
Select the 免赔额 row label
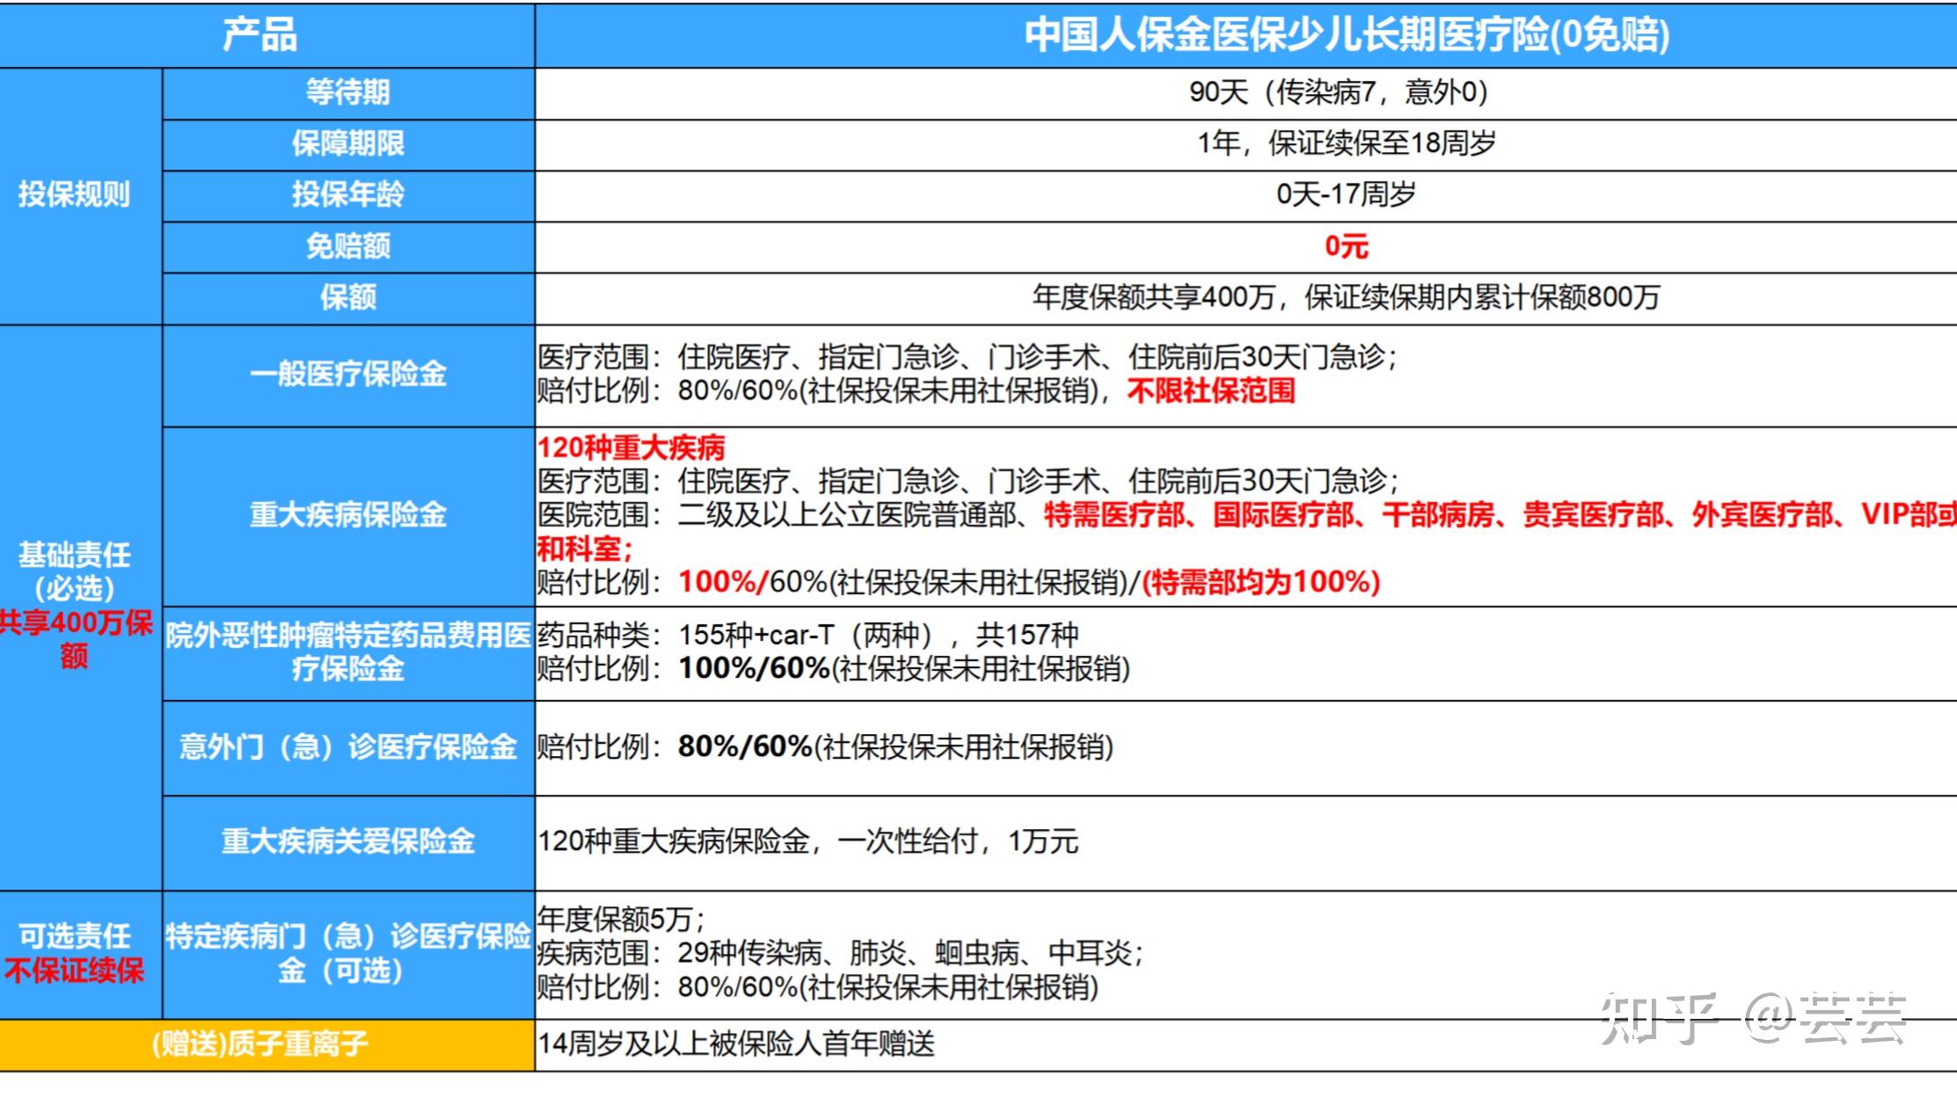348,245
